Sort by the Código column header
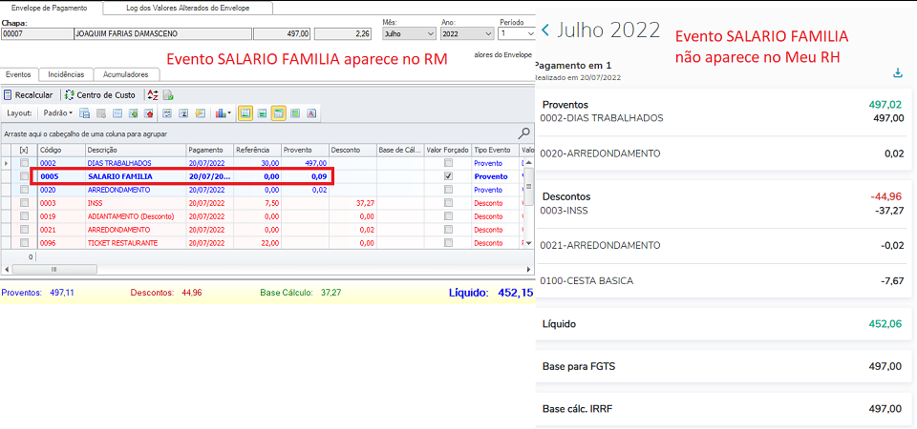 [61, 150]
